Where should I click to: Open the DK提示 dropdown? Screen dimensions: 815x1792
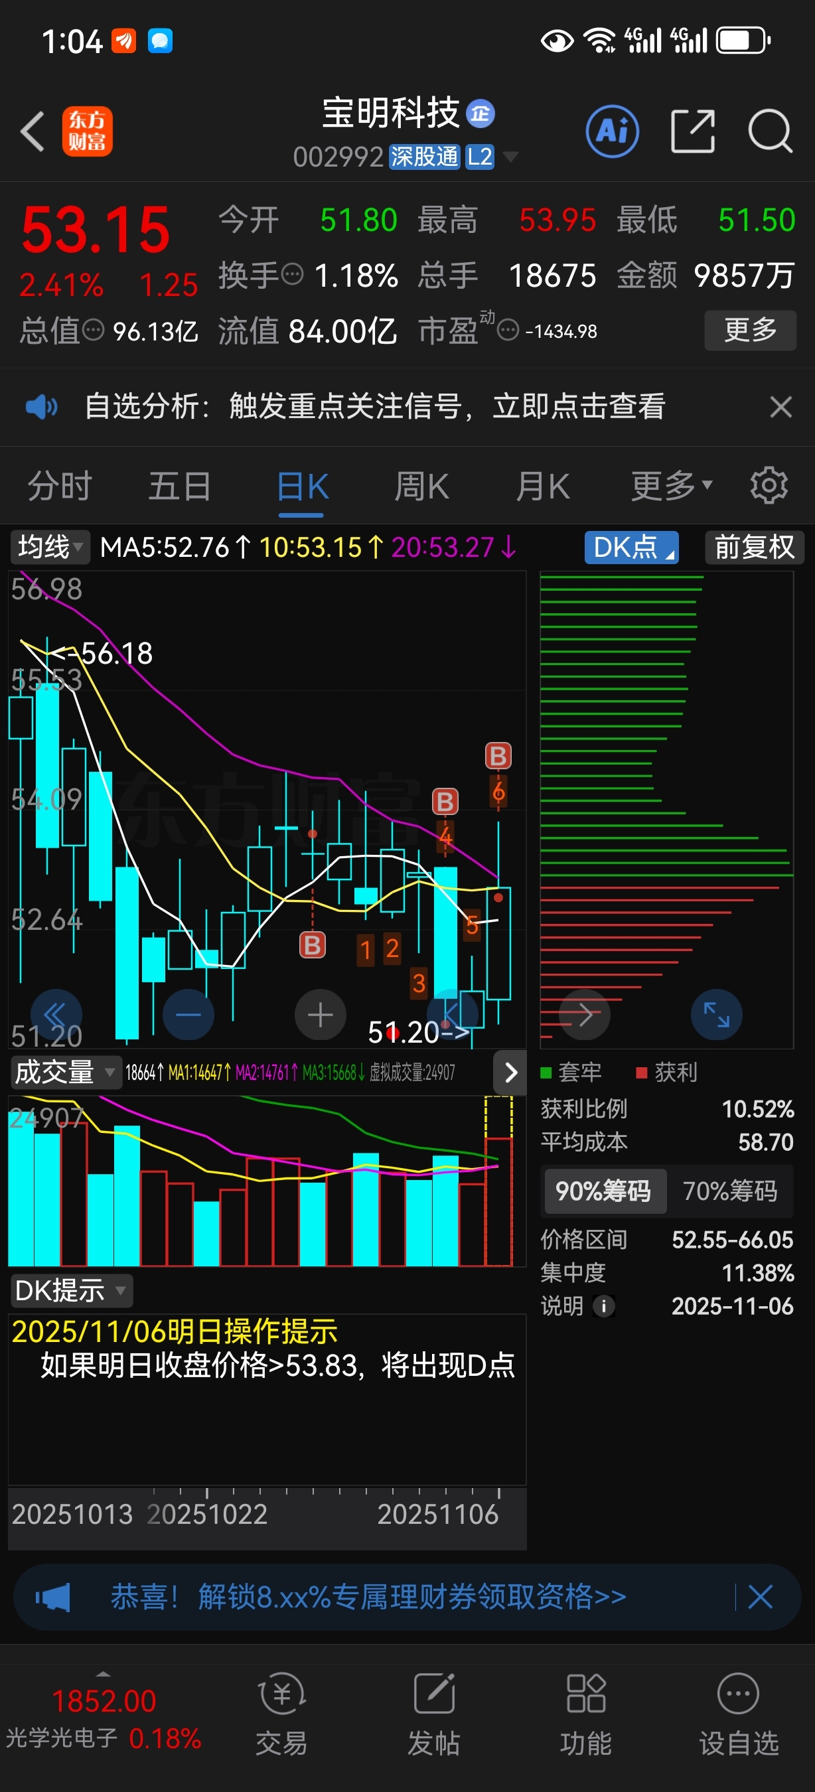point(72,1291)
